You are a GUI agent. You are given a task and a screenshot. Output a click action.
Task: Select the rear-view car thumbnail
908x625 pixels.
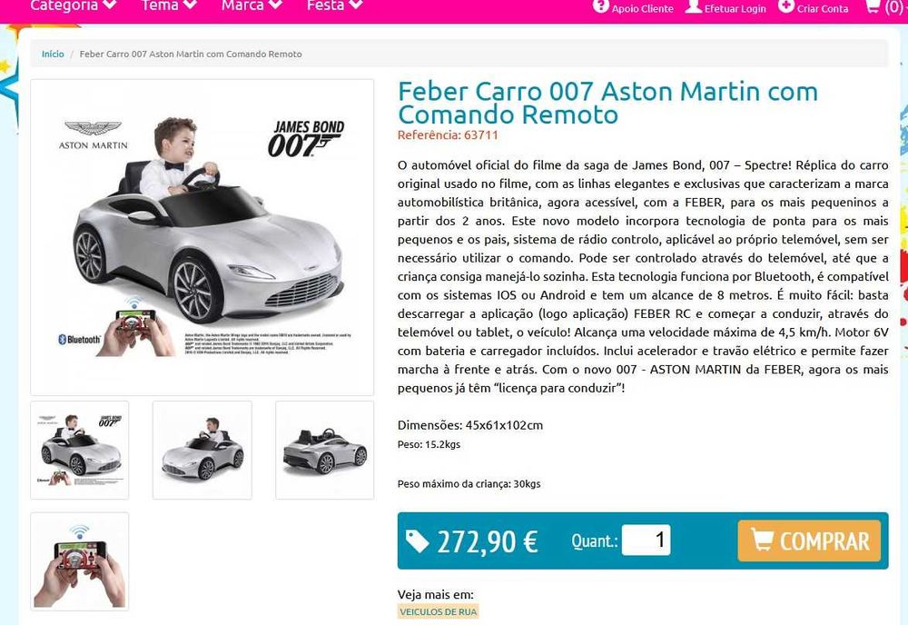pos(325,450)
